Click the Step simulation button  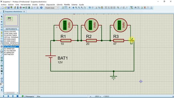pyautogui.click(x=8, y=96)
